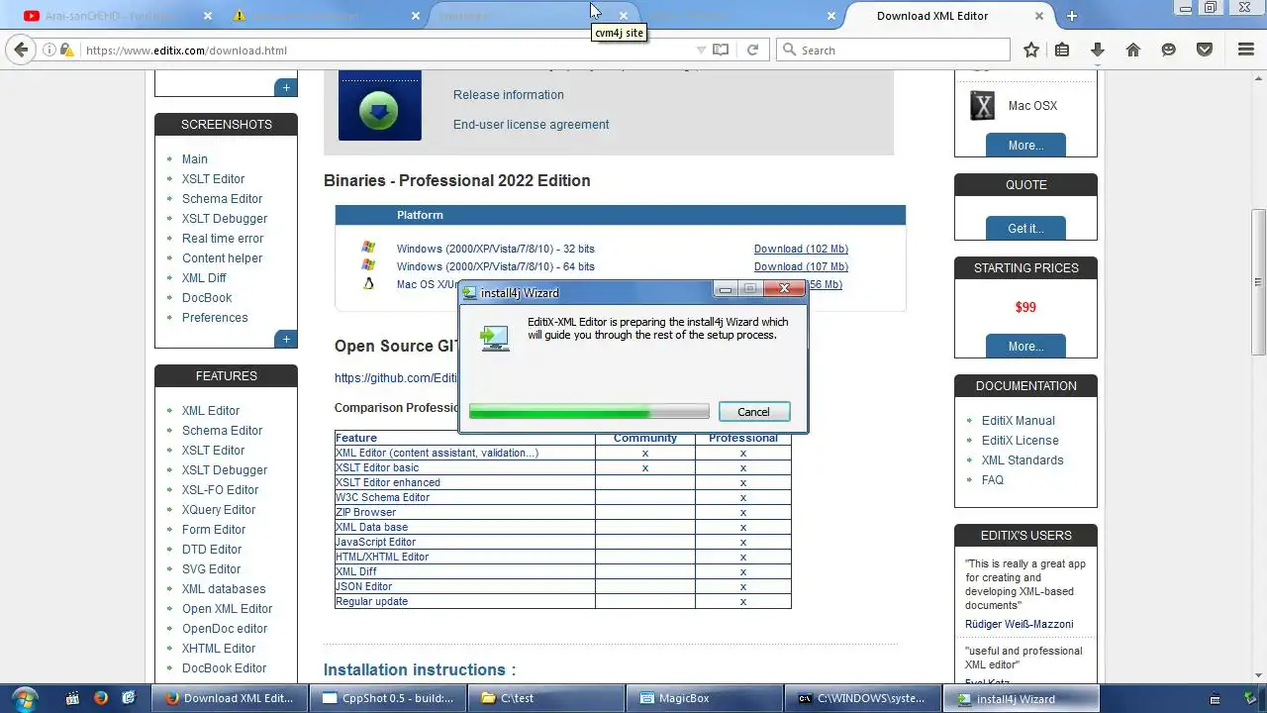Click Windows flag icon beside 32 bits row
The image size is (1267, 713).
click(368, 248)
